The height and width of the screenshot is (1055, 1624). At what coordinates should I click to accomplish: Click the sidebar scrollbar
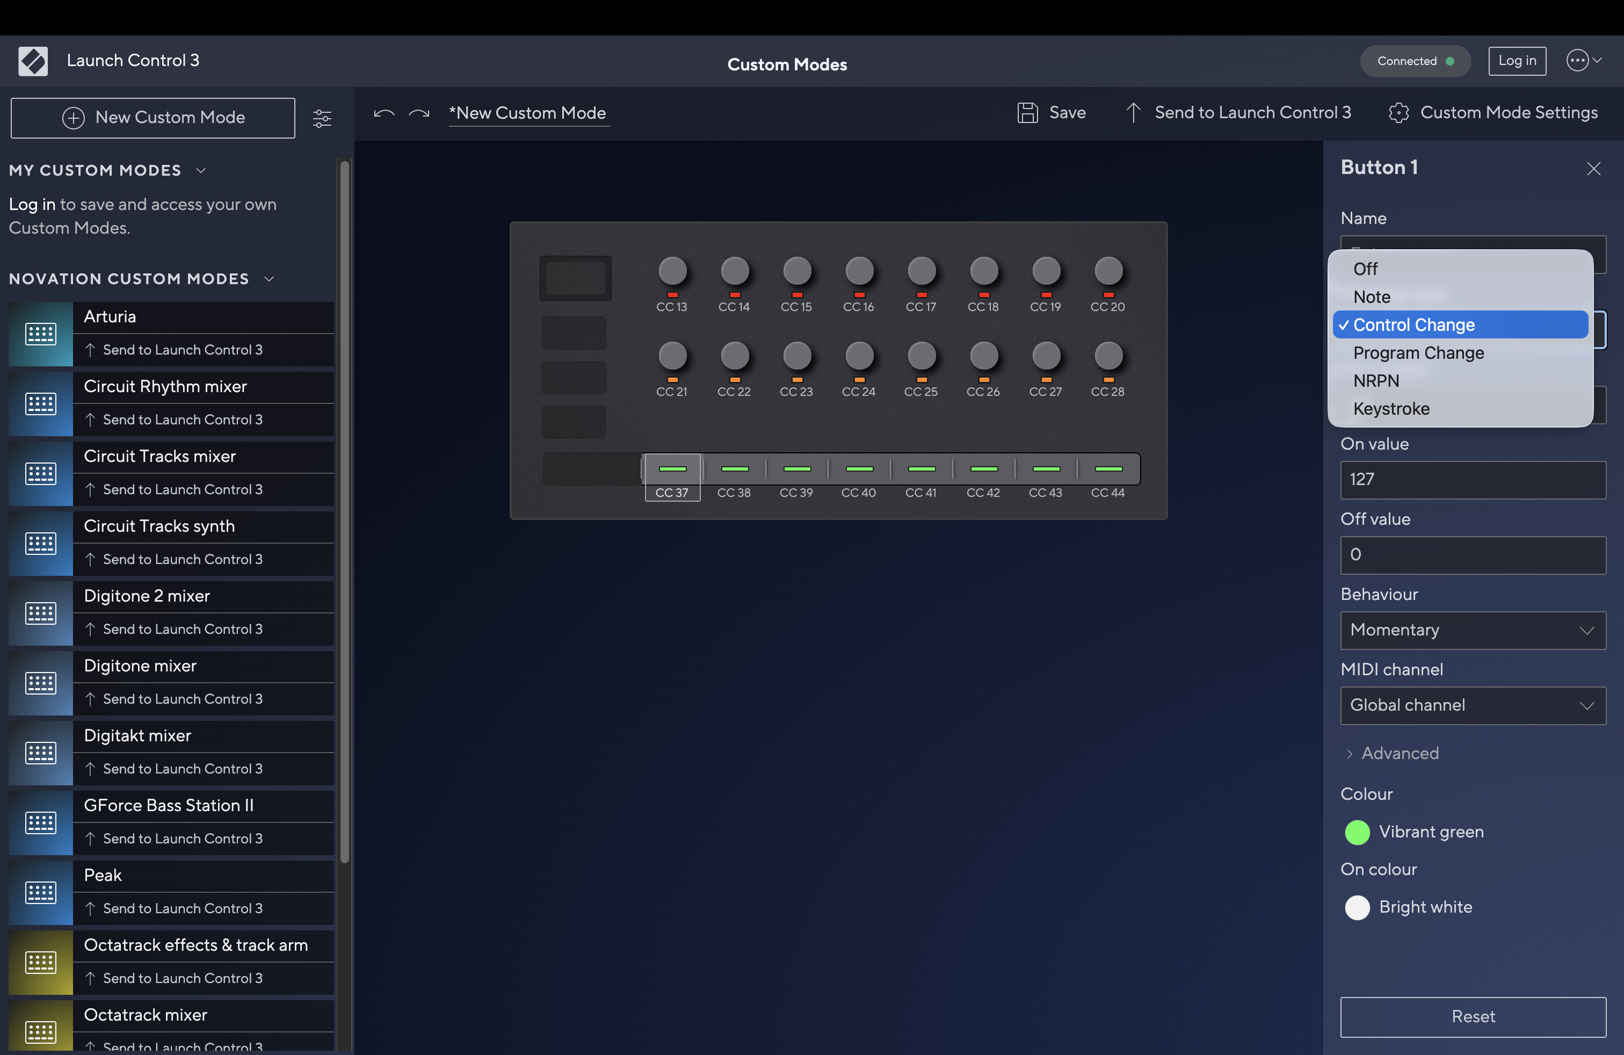345,512
